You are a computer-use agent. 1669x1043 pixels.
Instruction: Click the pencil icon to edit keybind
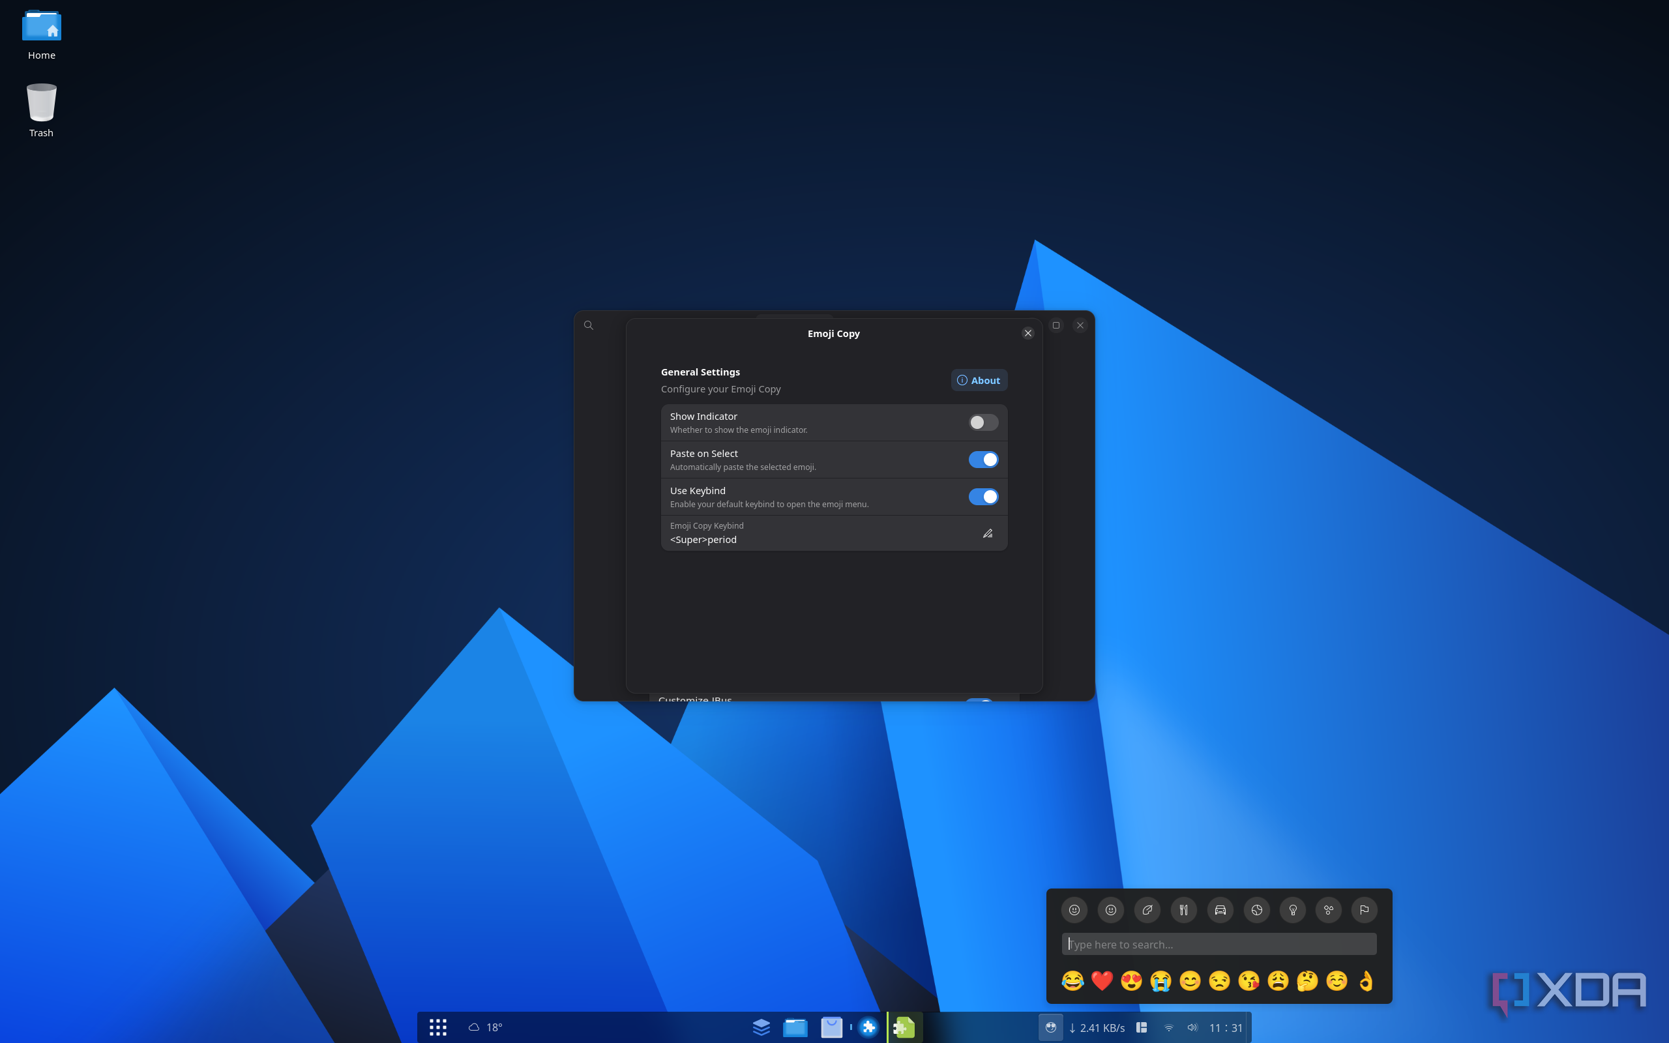(x=988, y=533)
